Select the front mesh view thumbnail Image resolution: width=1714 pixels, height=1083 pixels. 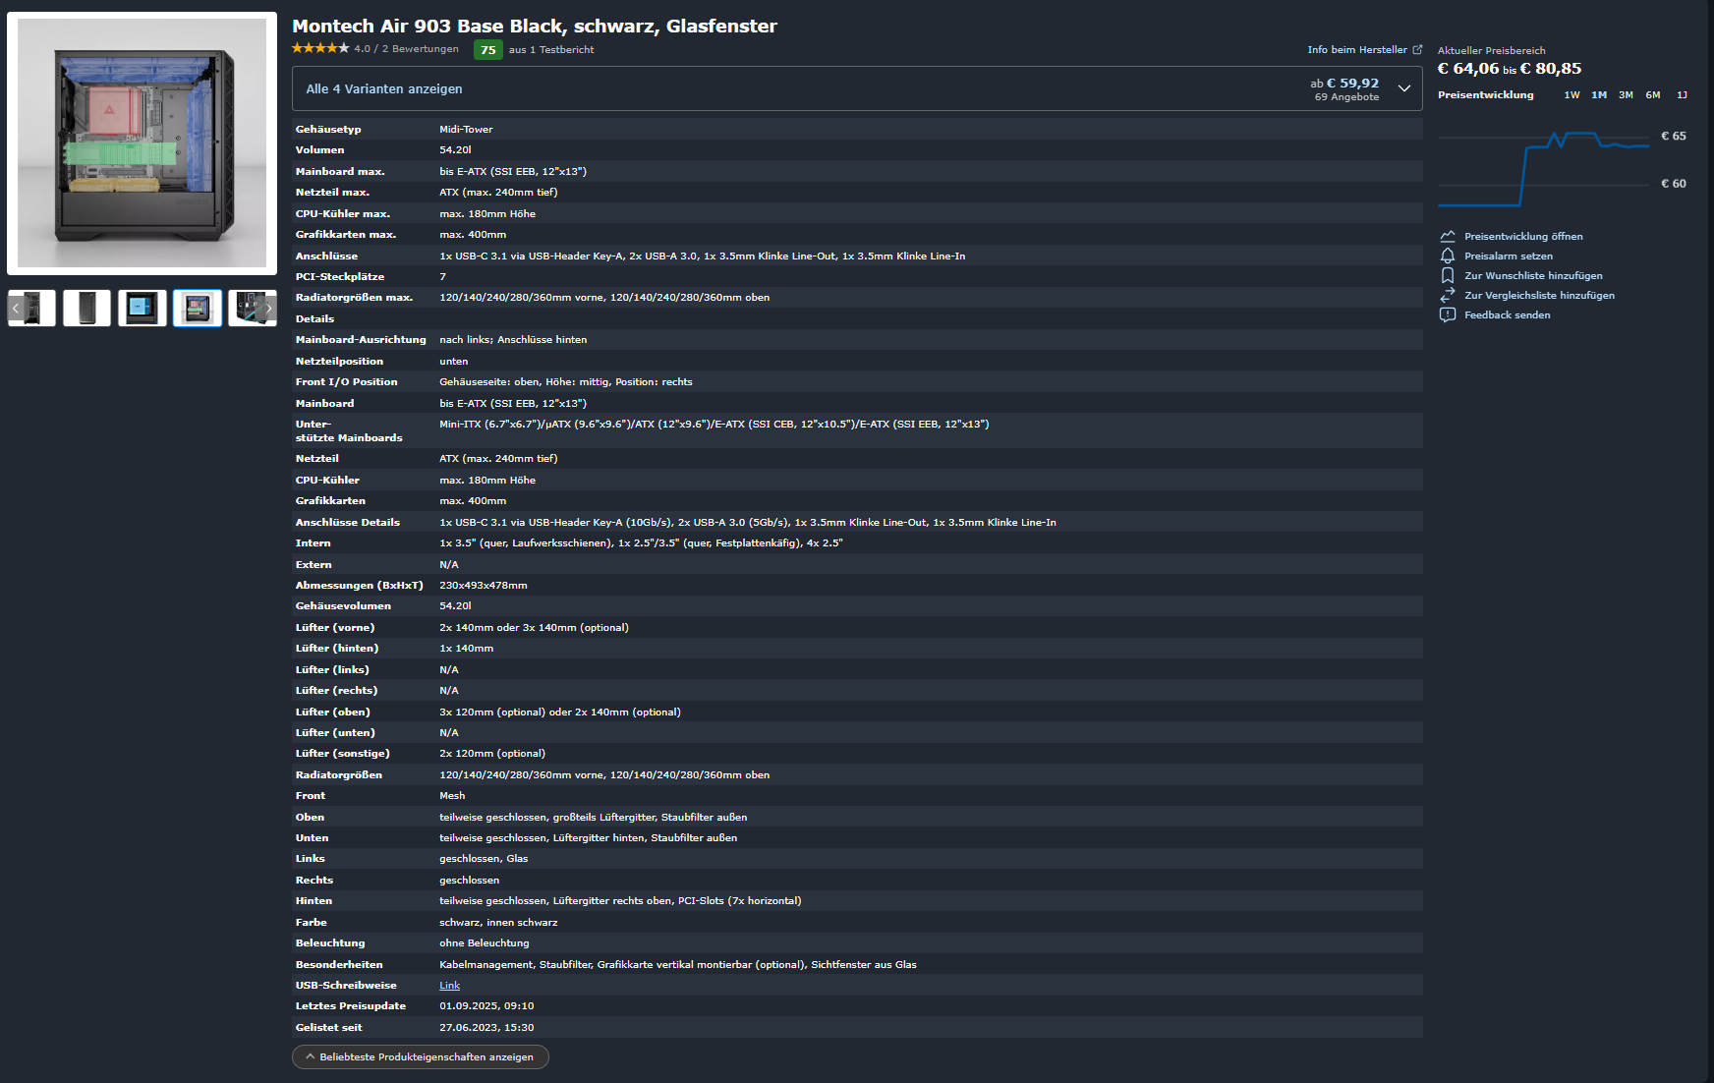tap(86, 309)
